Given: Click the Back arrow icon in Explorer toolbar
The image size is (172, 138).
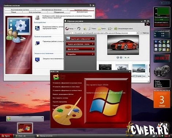Looking at the screenshot, I should 67,29.
